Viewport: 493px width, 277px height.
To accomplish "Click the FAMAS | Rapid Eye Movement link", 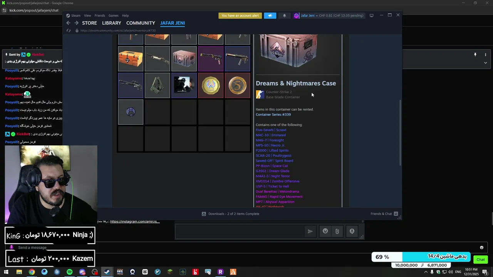I will click(279, 197).
